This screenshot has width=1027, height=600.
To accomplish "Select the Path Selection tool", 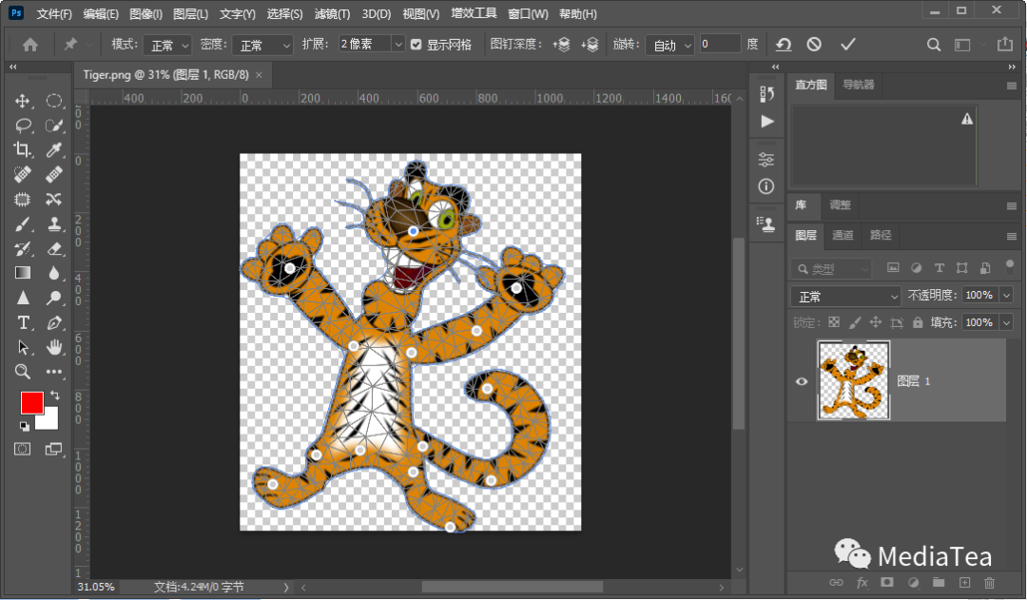I will click(x=22, y=347).
